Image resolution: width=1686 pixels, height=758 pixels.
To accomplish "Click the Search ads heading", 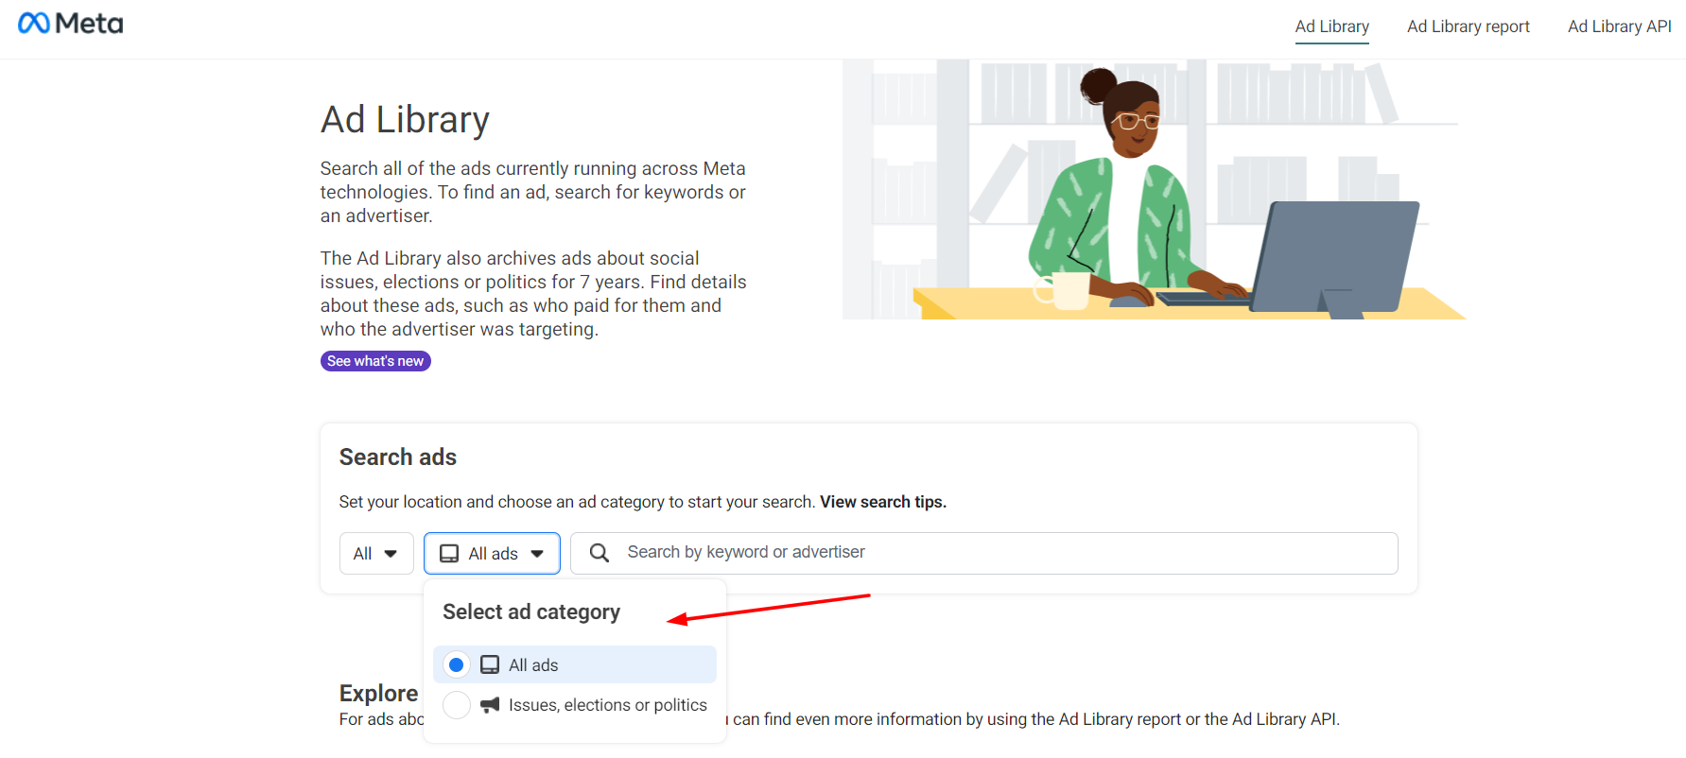I will pos(398,457).
